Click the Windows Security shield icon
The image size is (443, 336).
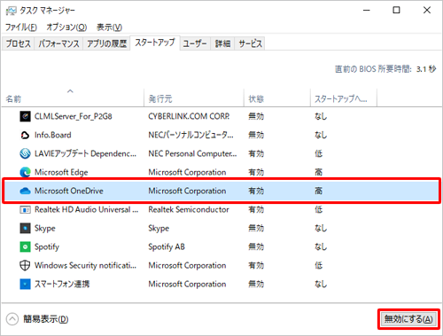click(x=25, y=265)
